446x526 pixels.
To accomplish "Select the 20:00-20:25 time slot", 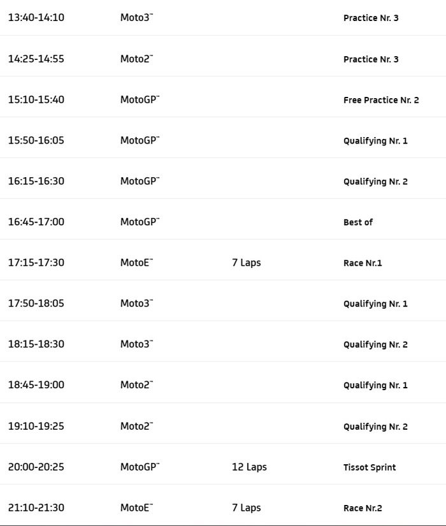I will 36,467.
